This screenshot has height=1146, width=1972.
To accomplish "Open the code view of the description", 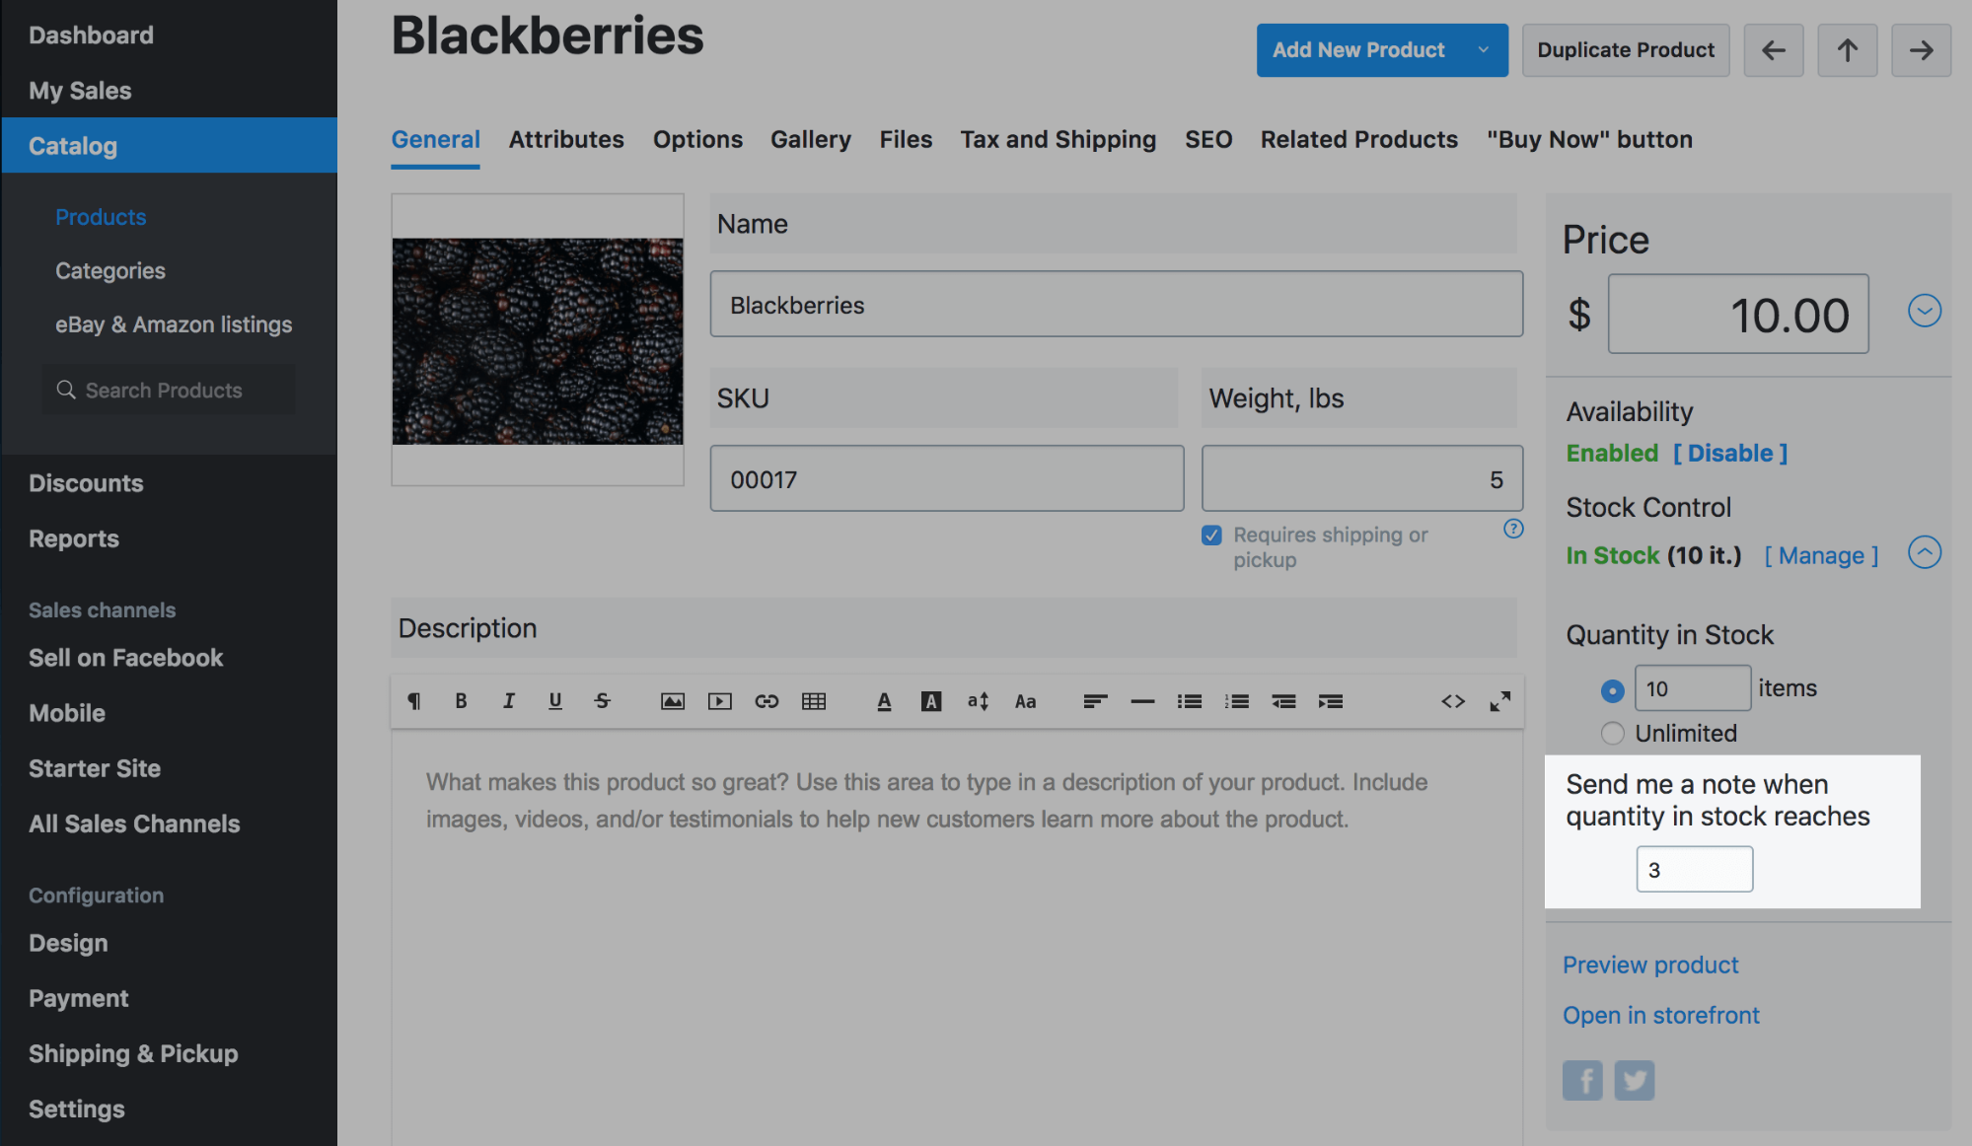I will click(x=1453, y=701).
